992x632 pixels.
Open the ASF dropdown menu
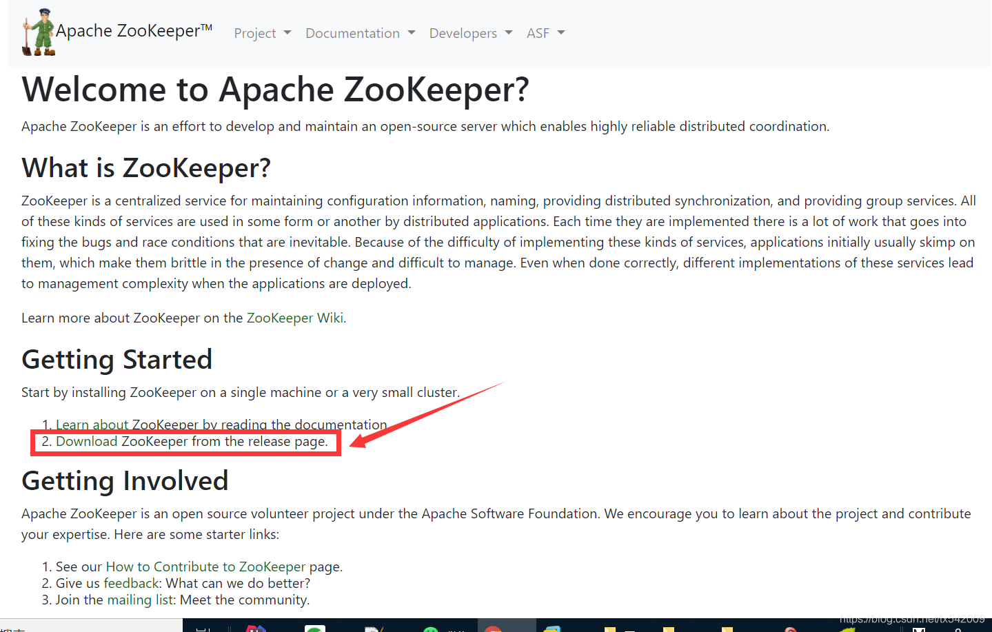coord(546,33)
